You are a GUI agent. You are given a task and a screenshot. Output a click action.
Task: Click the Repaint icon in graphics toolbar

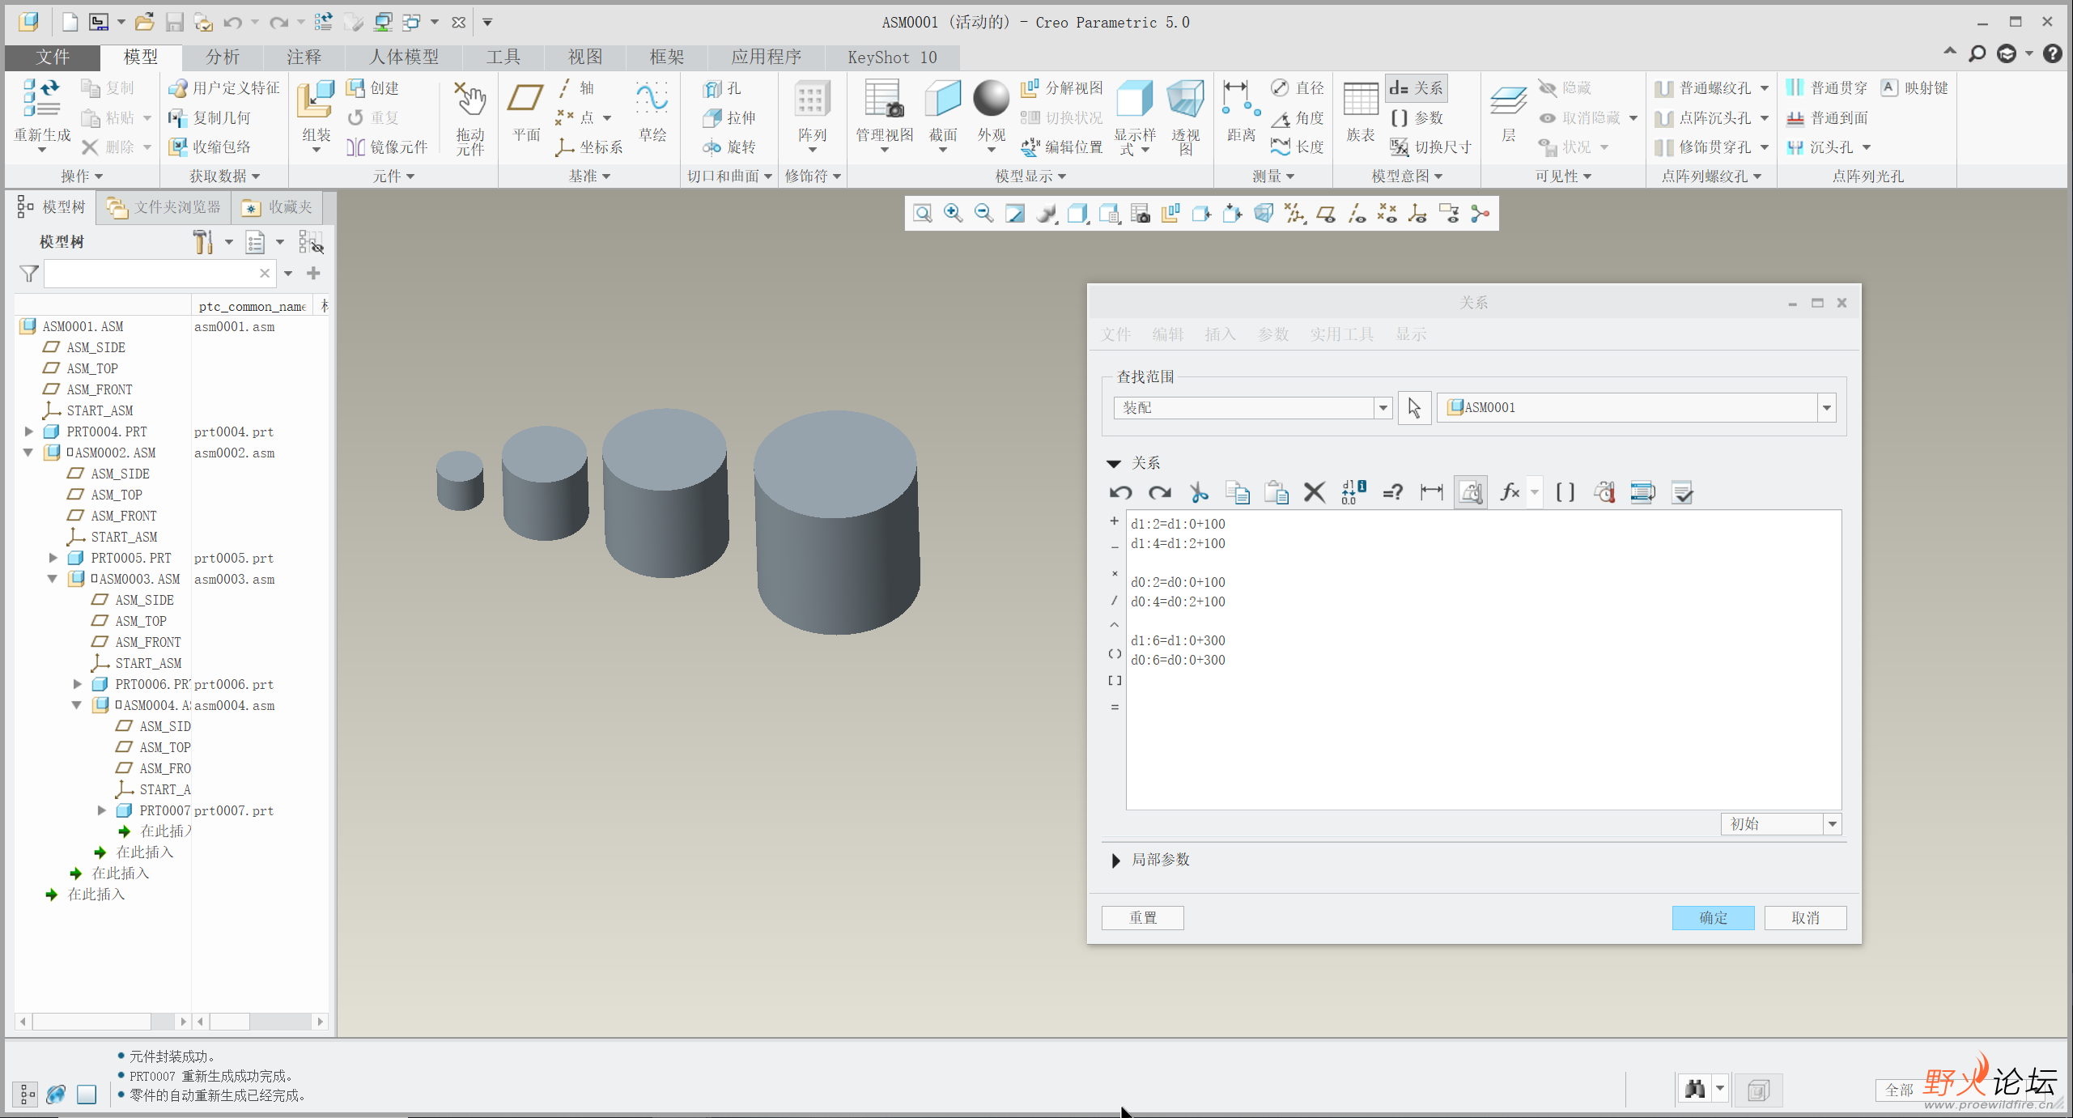(x=1014, y=213)
